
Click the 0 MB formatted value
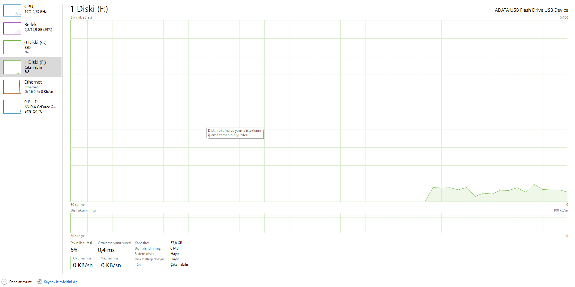click(x=174, y=248)
